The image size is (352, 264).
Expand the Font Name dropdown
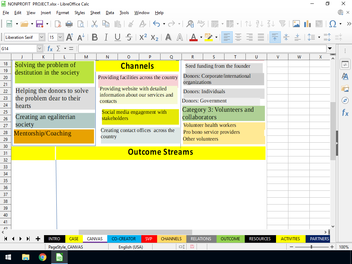point(42,37)
